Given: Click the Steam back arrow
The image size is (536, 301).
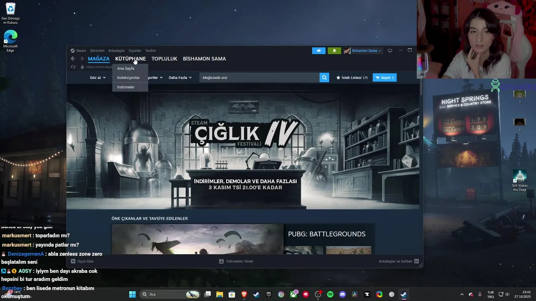Looking at the screenshot, I should 73,59.
